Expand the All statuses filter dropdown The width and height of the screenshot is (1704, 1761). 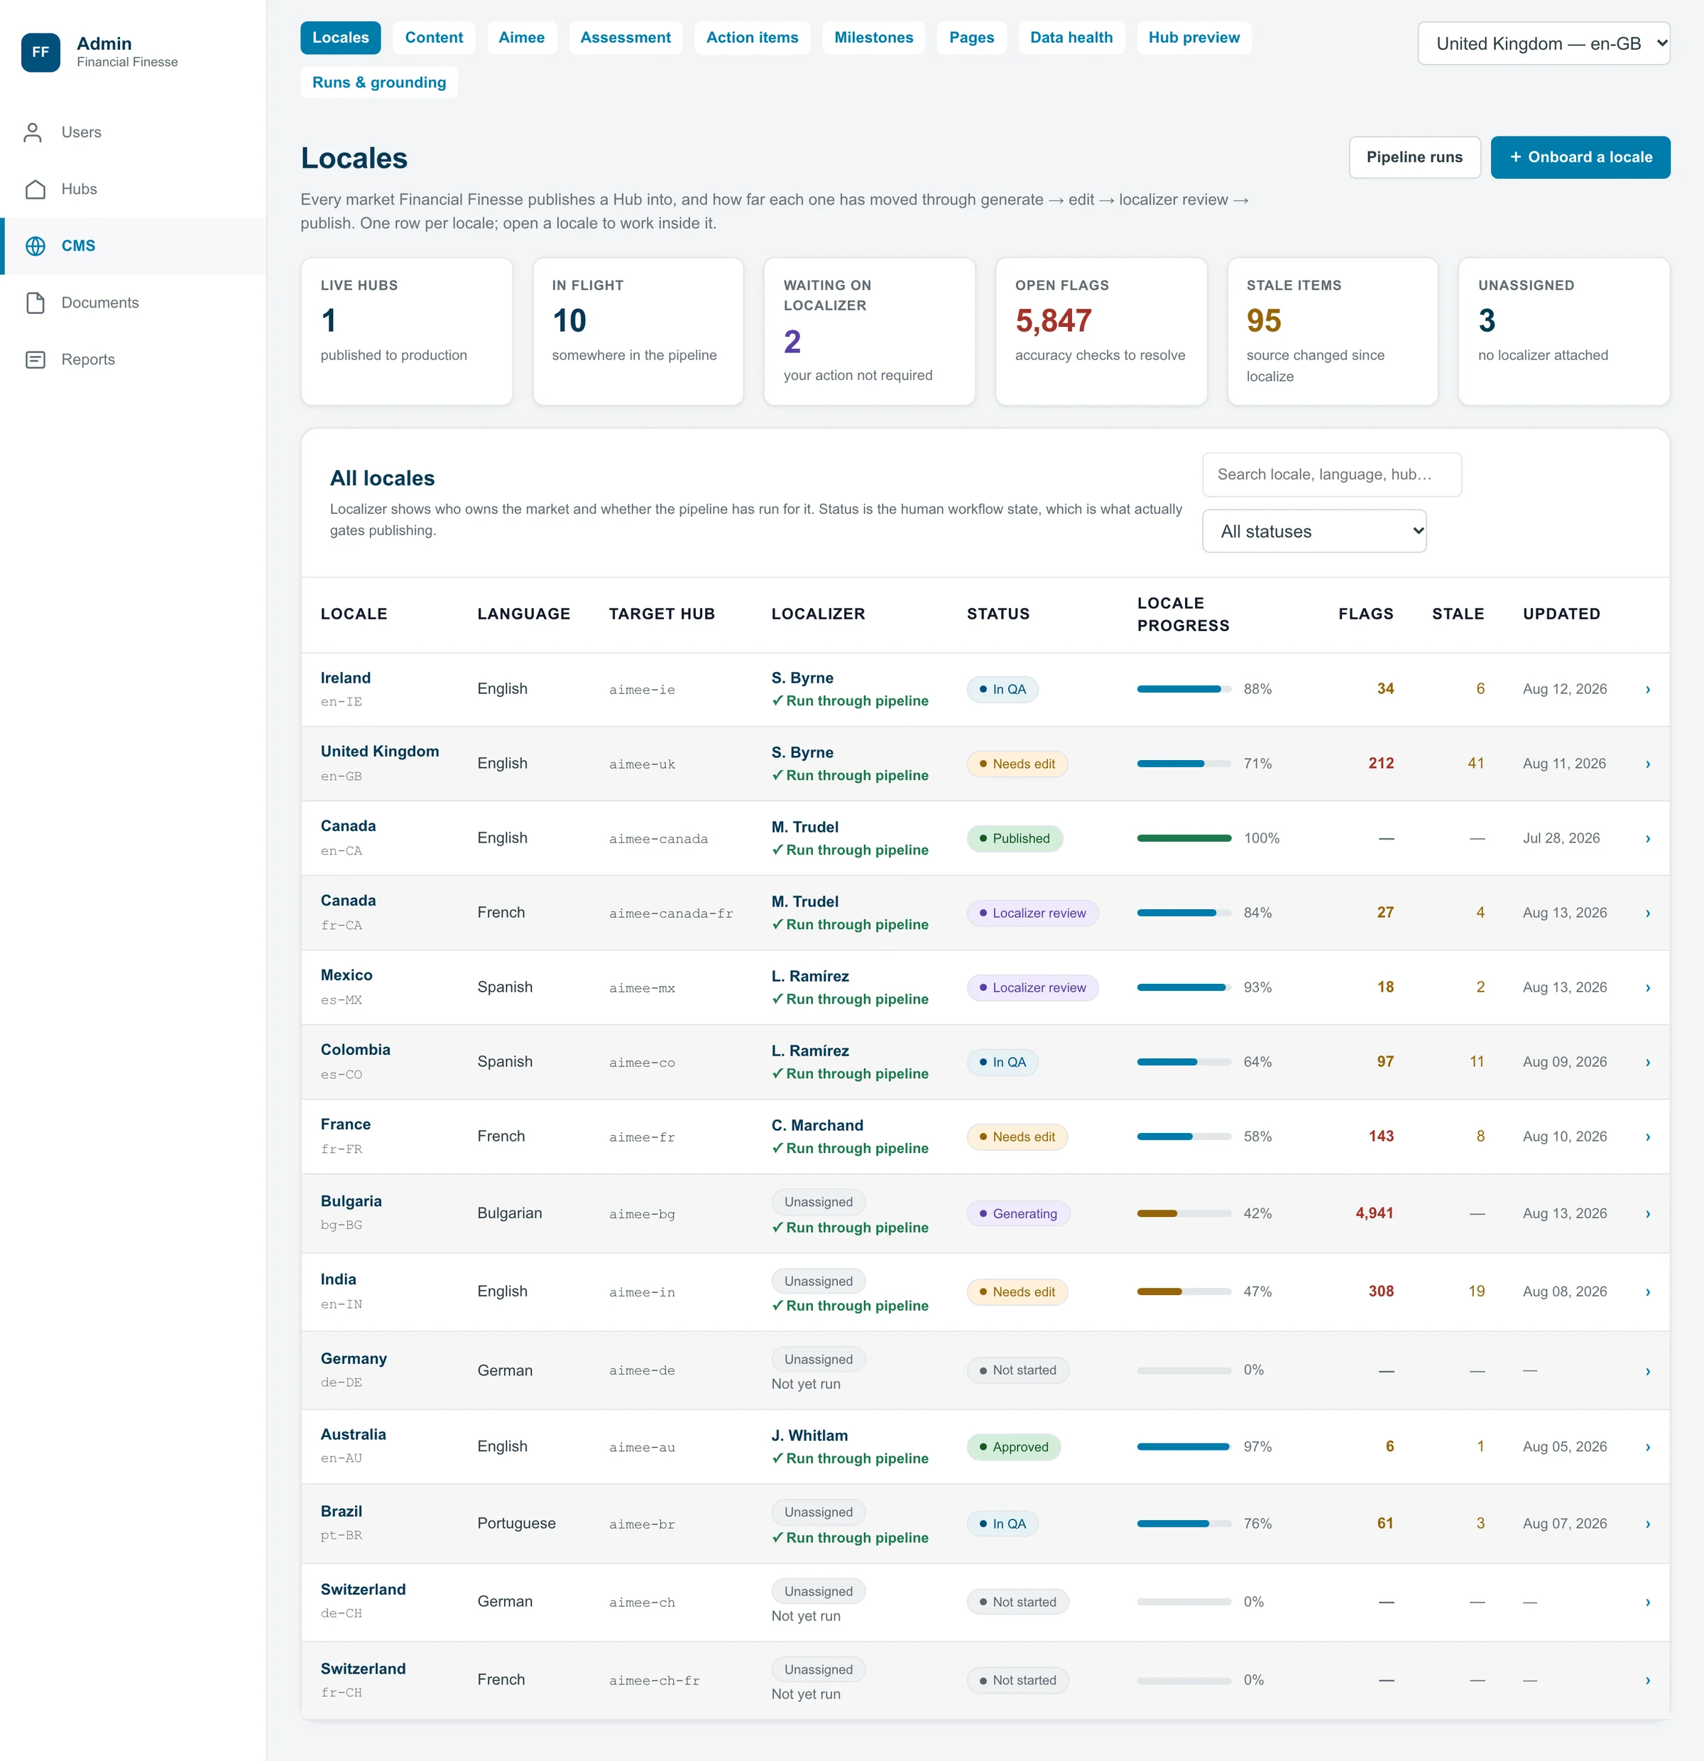[1313, 531]
